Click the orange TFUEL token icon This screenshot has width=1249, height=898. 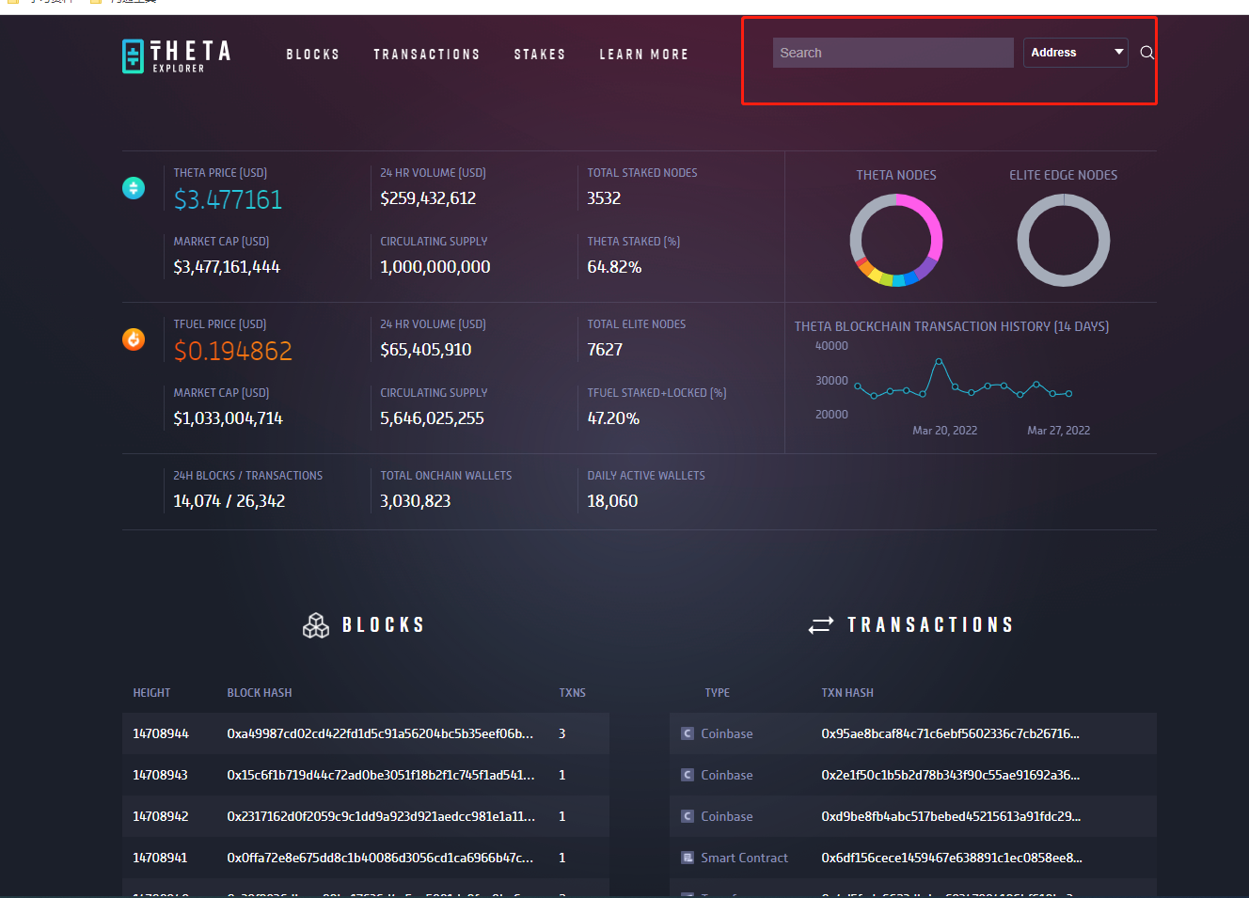click(134, 339)
